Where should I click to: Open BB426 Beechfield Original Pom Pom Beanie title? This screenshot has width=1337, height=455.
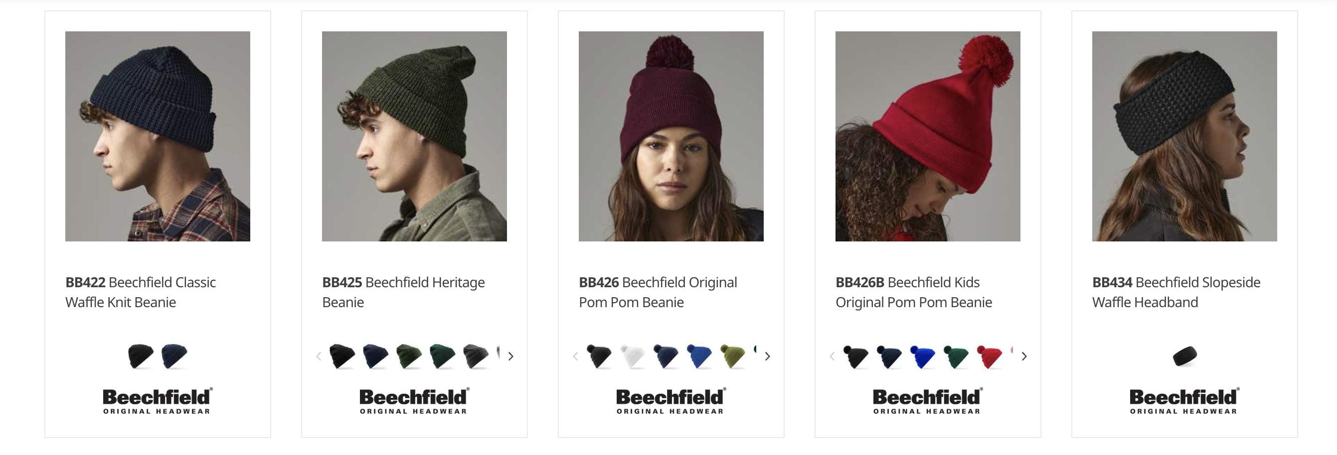658,292
